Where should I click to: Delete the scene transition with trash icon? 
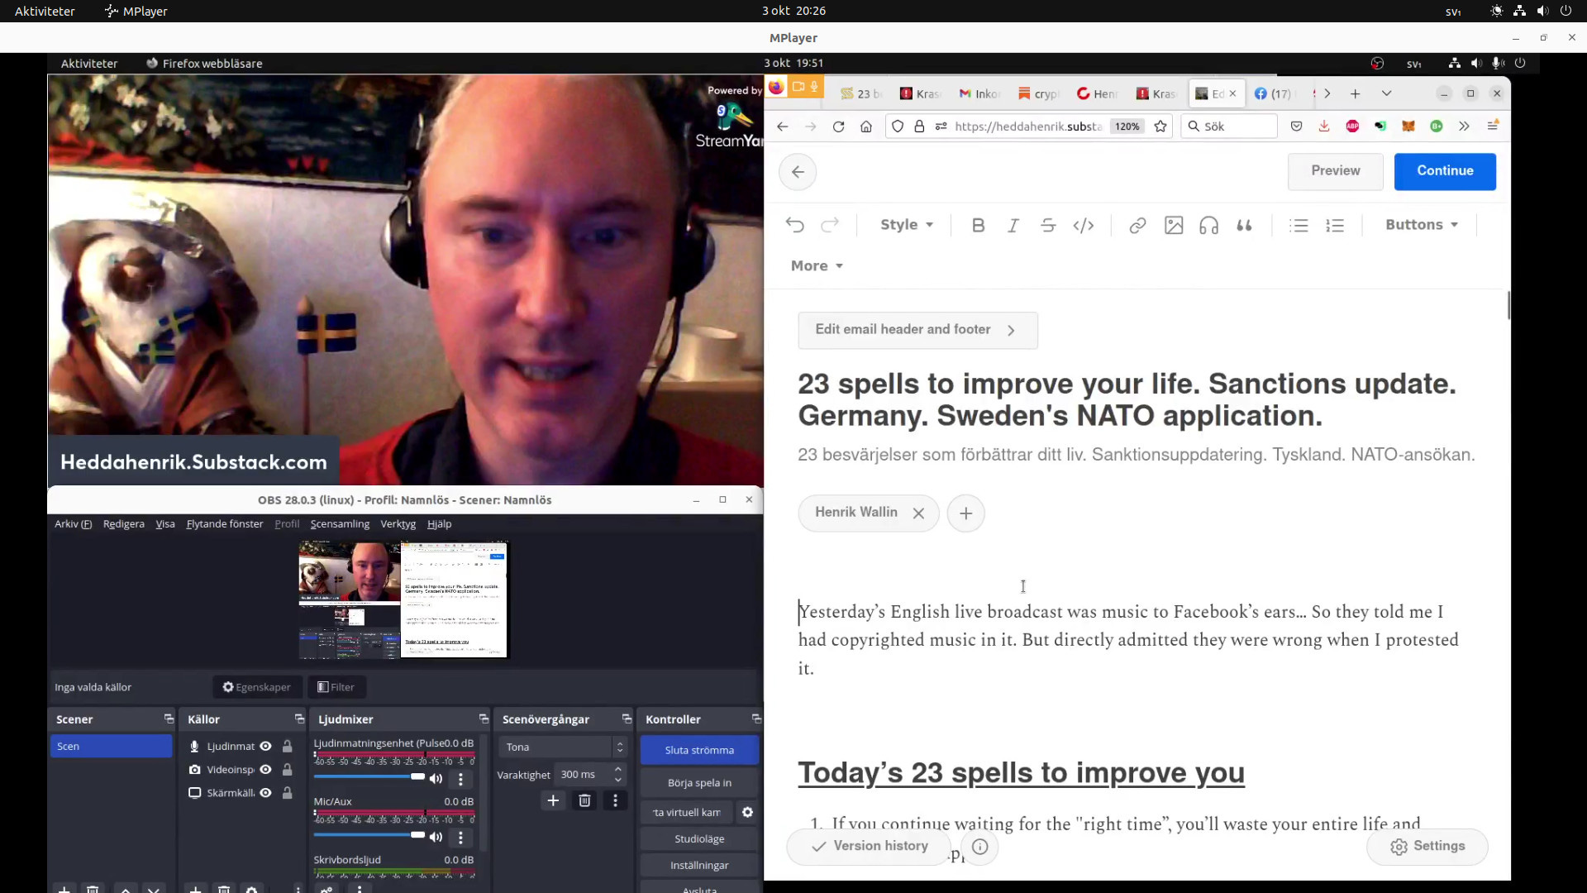tap(584, 800)
